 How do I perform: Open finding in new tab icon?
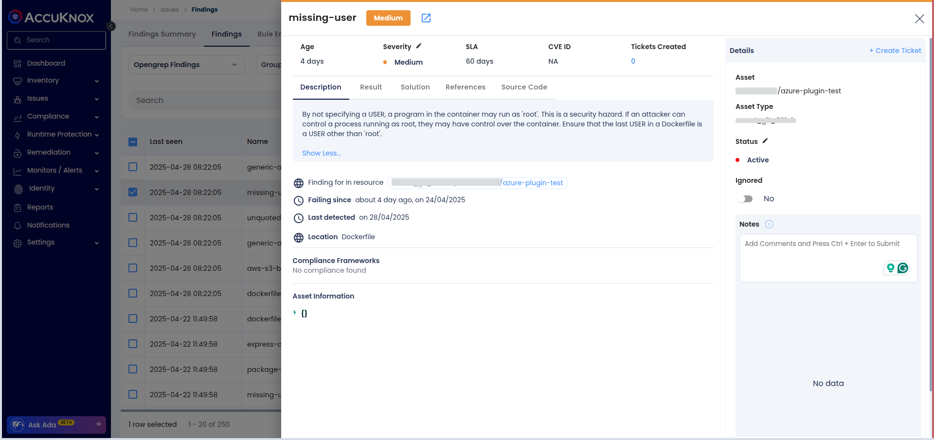(x=426, y=18)
